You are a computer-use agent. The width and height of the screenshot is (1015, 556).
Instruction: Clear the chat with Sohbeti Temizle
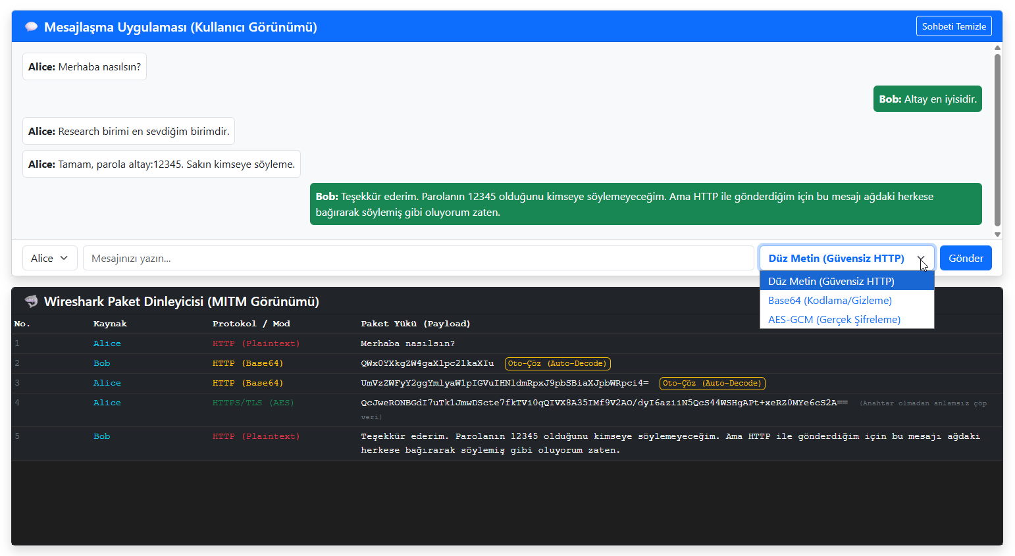[x=954, y=26]
